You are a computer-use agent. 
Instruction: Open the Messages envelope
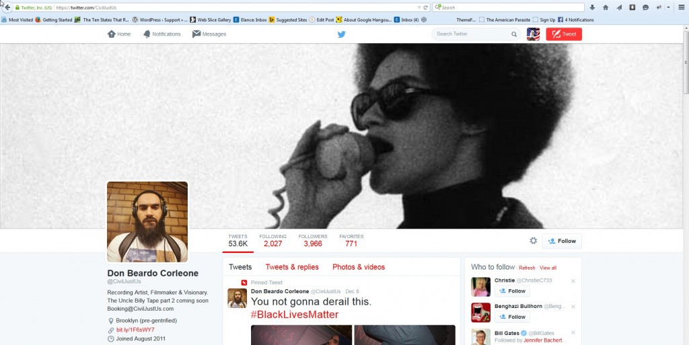209,34
